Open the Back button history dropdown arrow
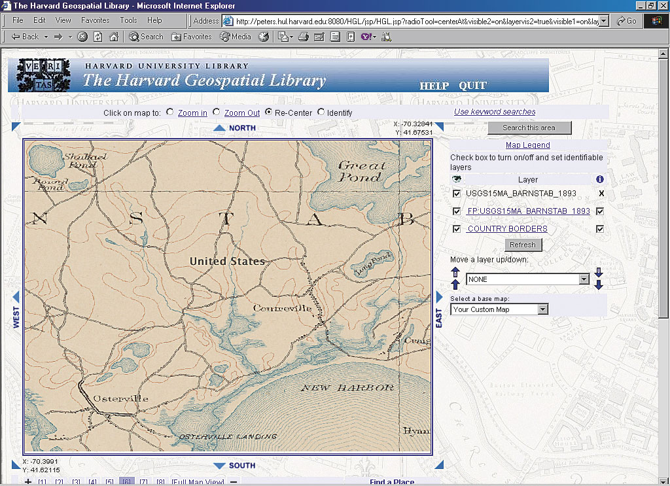This screenshot has width=670, height=486. 46,37
